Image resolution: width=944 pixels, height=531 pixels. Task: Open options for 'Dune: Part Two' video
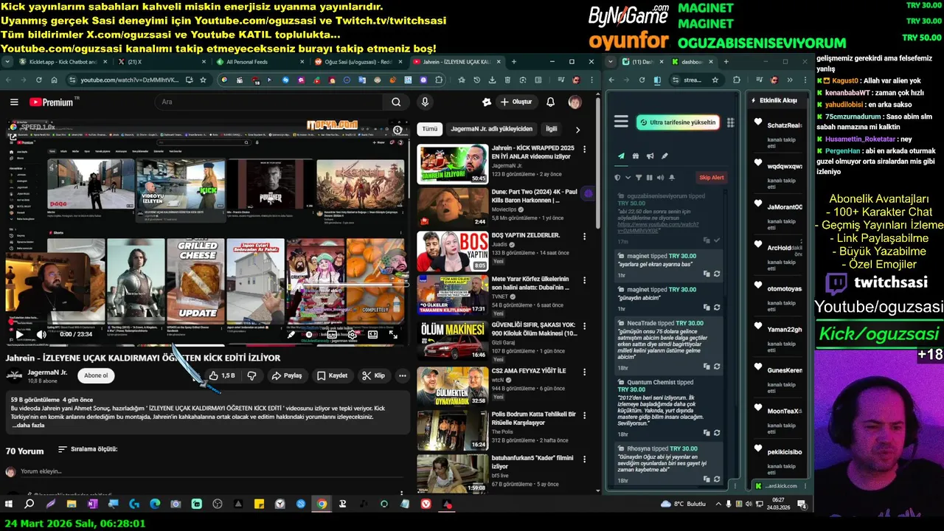585,192
